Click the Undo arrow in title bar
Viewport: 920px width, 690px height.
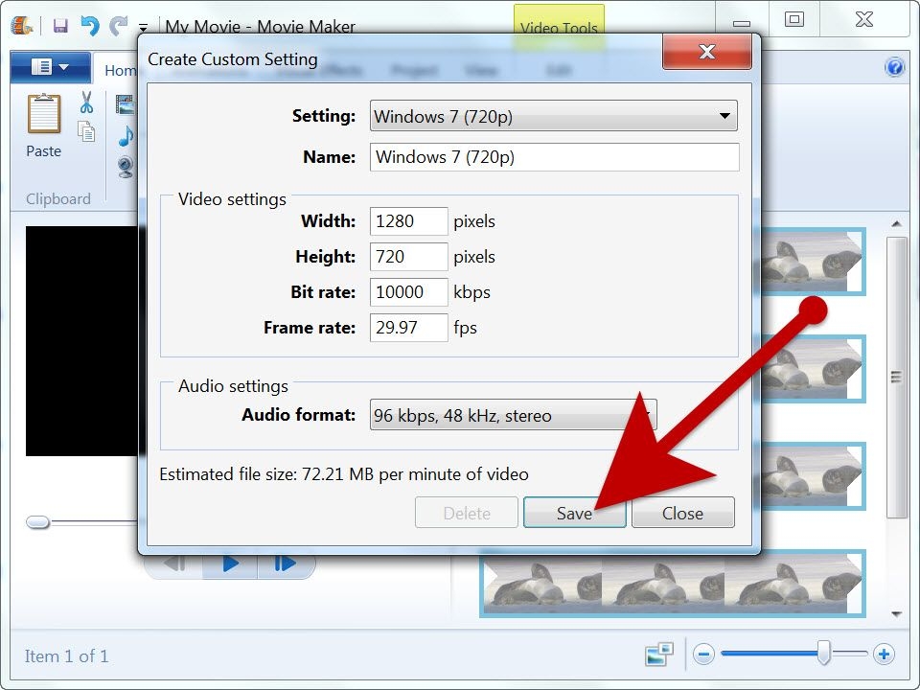[x=90, y=25]
